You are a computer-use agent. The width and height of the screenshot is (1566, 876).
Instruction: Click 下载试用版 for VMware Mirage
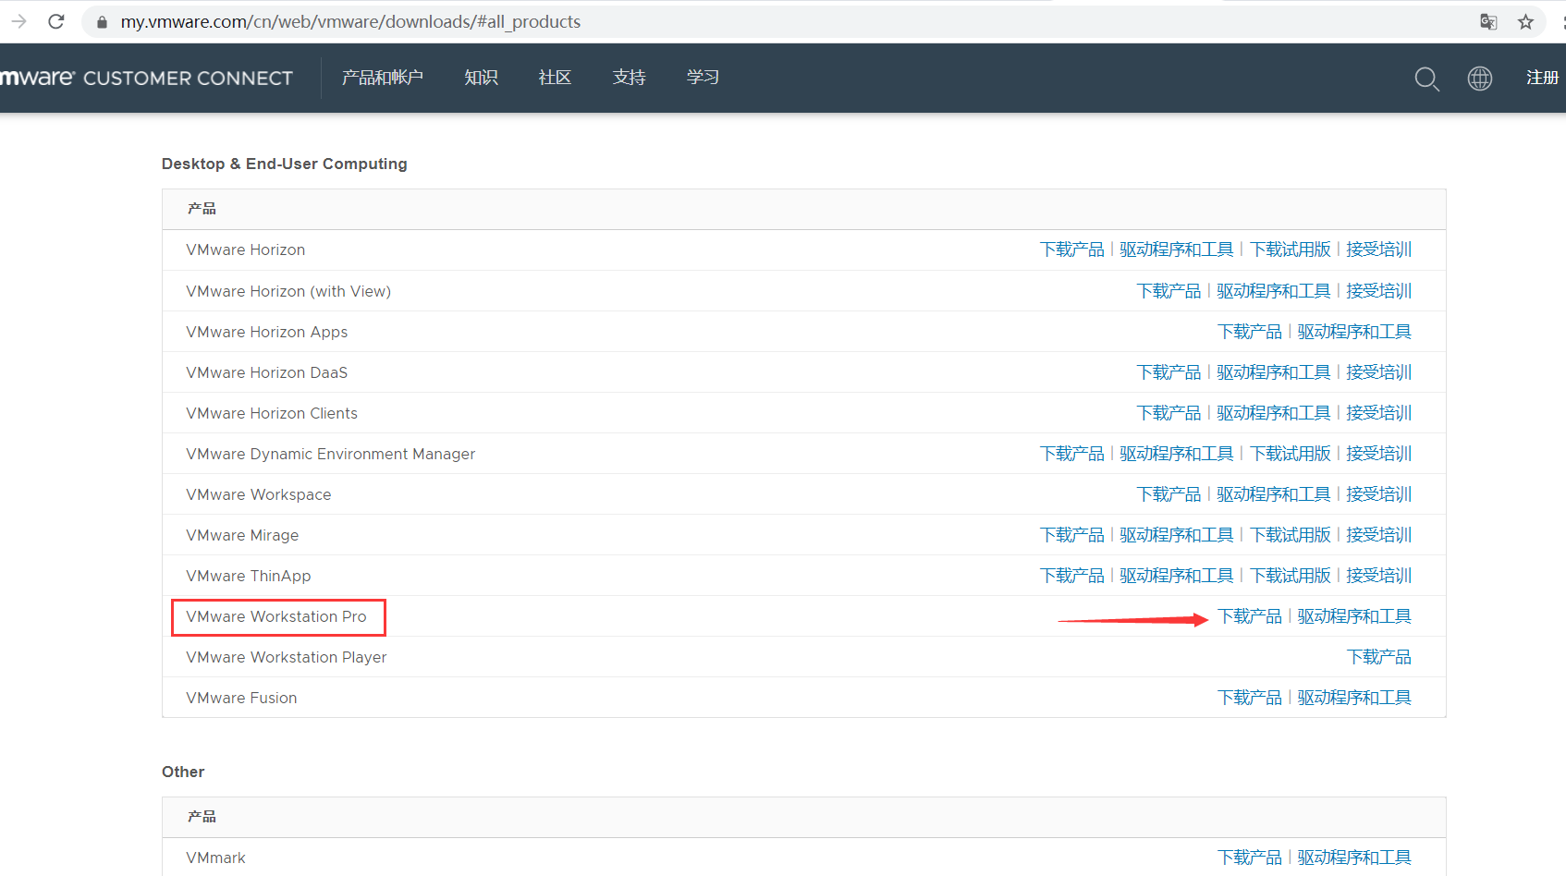pos(1291,535)
